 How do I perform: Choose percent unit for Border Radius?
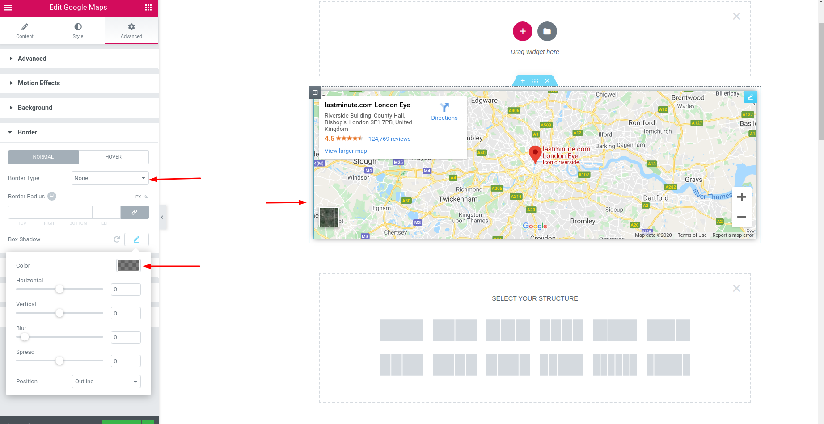click(146, 197)
